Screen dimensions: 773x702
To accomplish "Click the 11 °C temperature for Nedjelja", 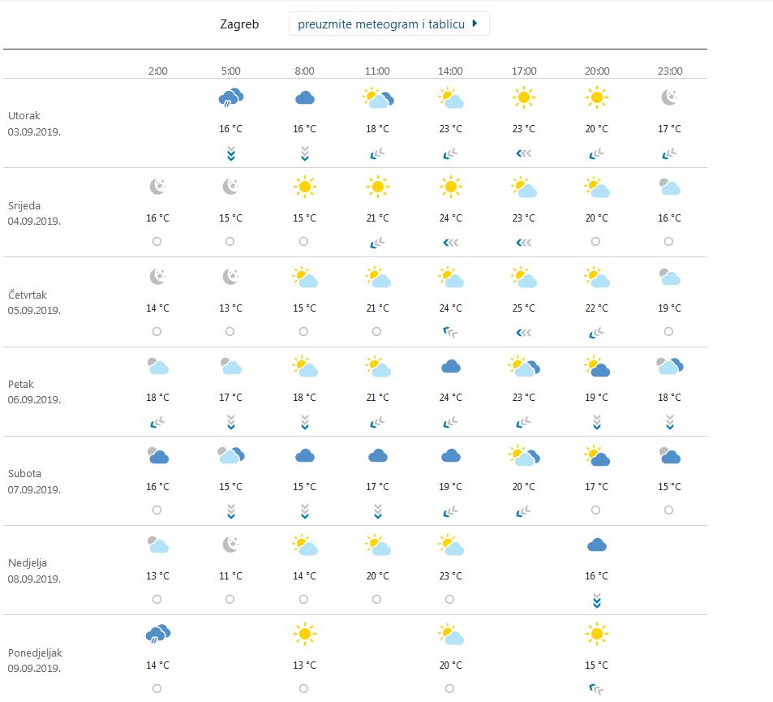I will tap(231, 576).
